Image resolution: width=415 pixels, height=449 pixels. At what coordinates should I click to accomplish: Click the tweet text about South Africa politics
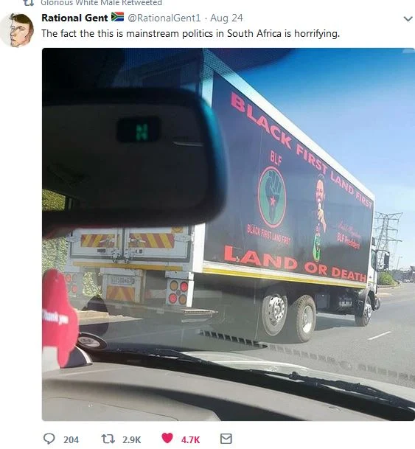191,33
